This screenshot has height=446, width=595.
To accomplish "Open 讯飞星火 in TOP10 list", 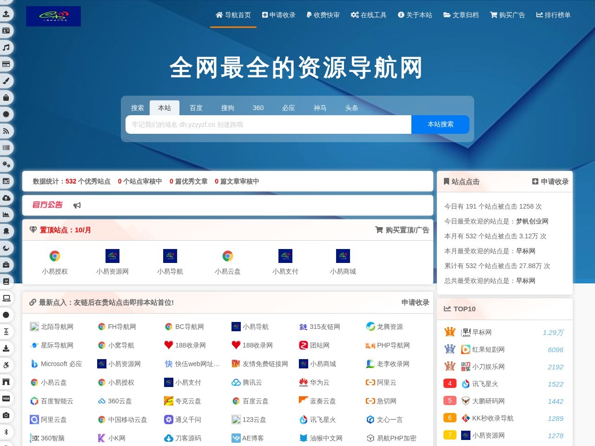I will coord(480,384).
